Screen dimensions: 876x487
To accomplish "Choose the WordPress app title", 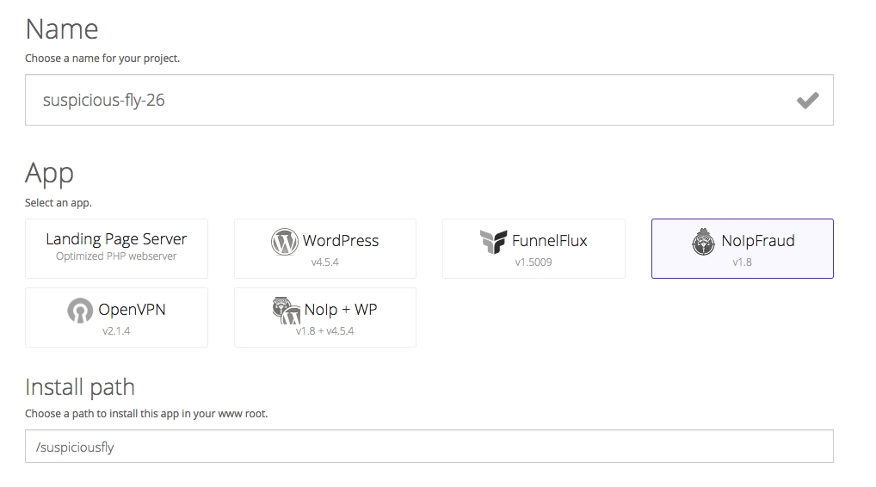I will coord(340,241).
